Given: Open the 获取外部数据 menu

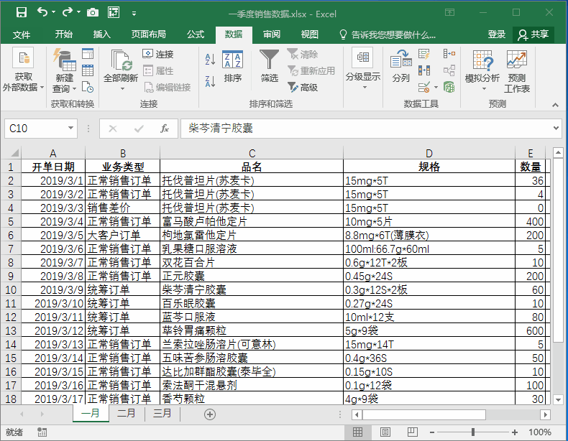Looking at the screenshot, I should pyautogui.click(x=23, y=69).
